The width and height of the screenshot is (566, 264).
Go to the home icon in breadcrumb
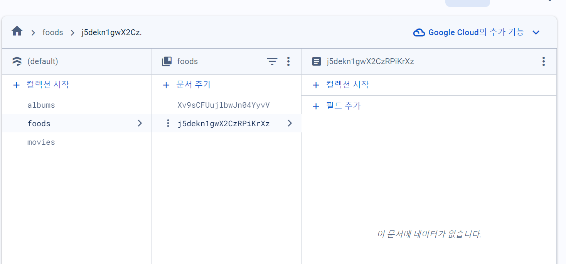click(x=17, y=31)
